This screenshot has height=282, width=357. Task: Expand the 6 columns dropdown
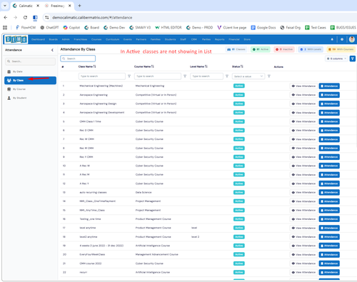pos(336,59)
